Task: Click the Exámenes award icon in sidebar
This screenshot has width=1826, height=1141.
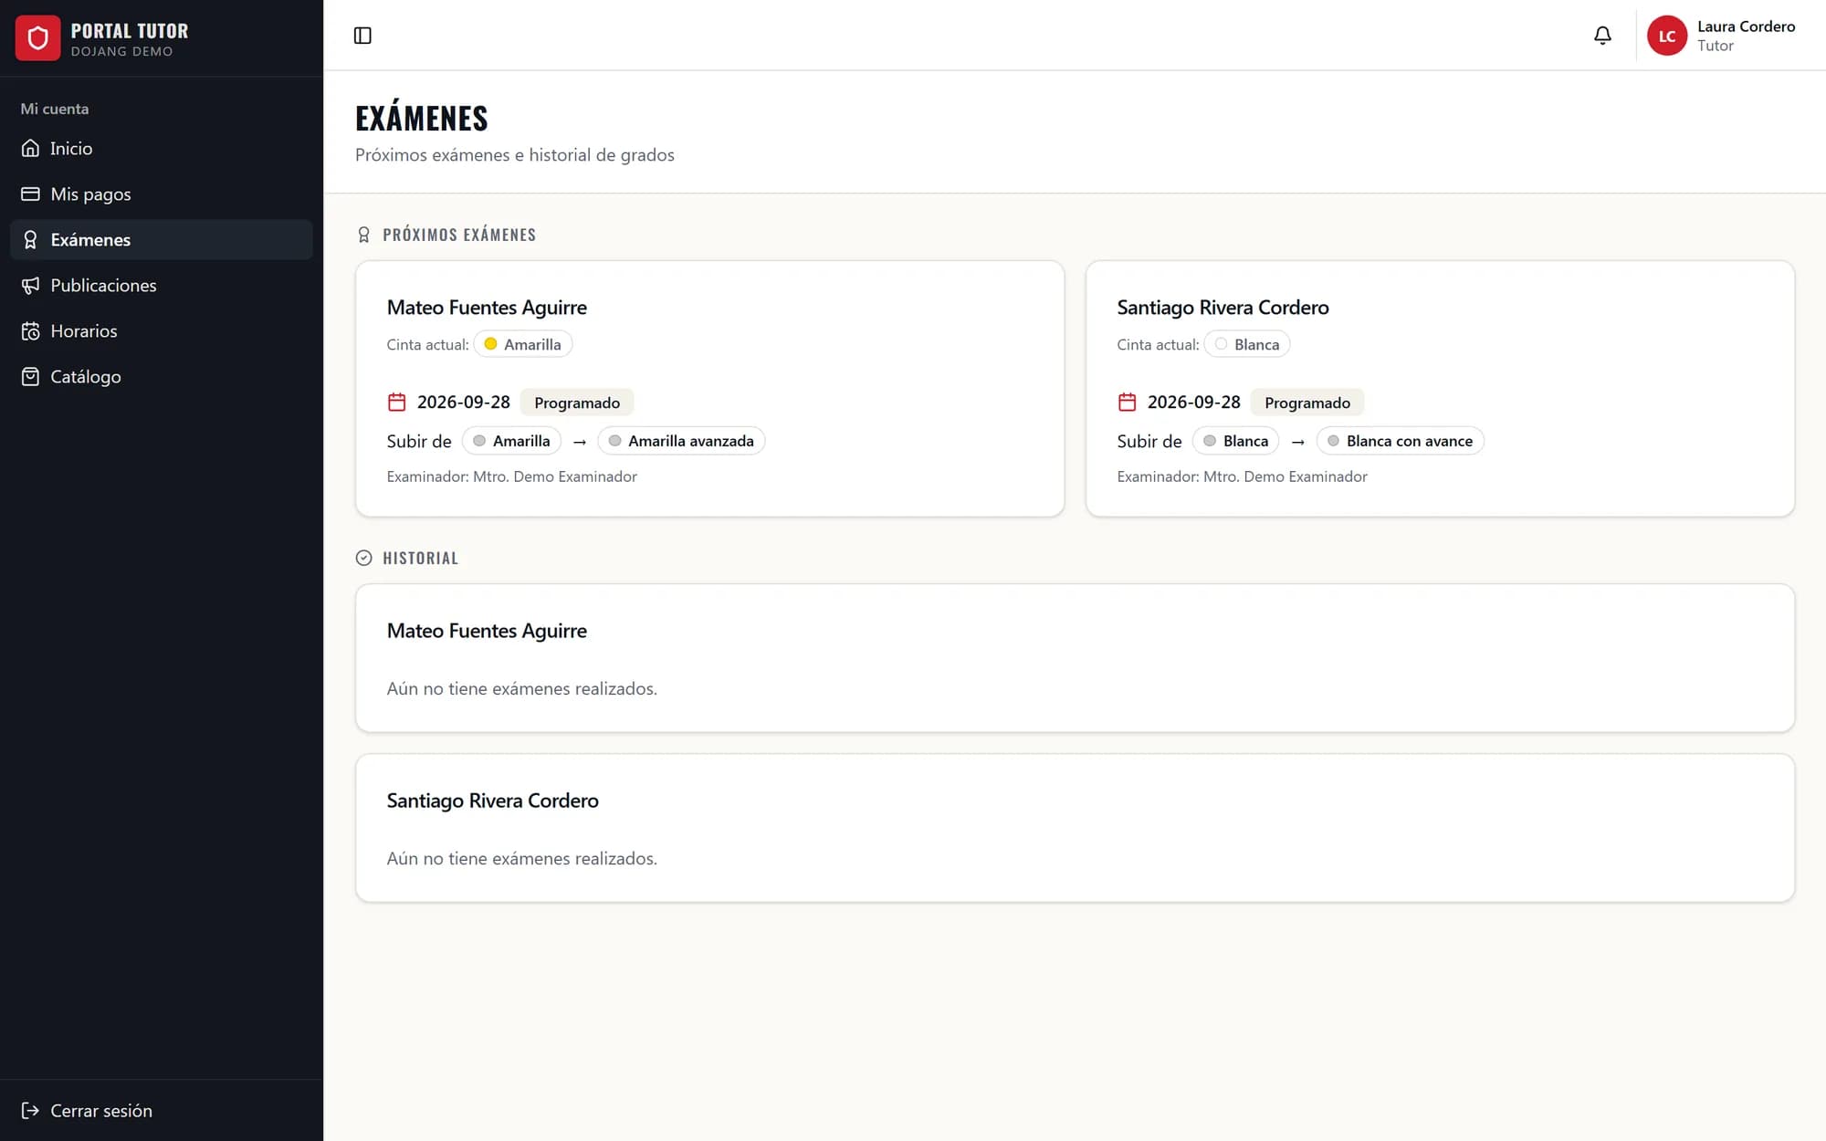Action: pyautogui.click(x=30, y=239)
